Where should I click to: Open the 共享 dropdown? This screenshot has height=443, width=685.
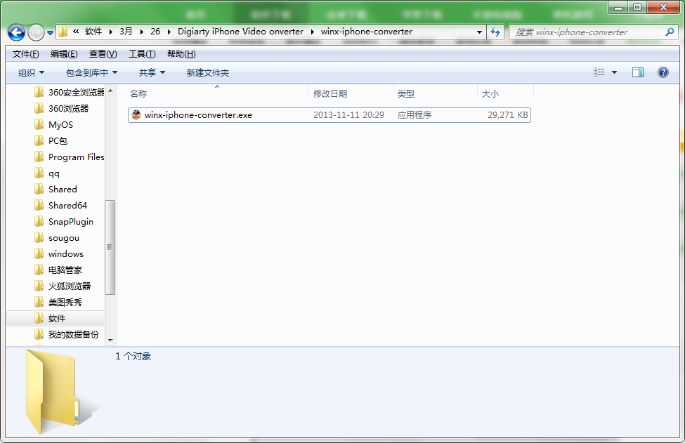[x=152, y=73]
